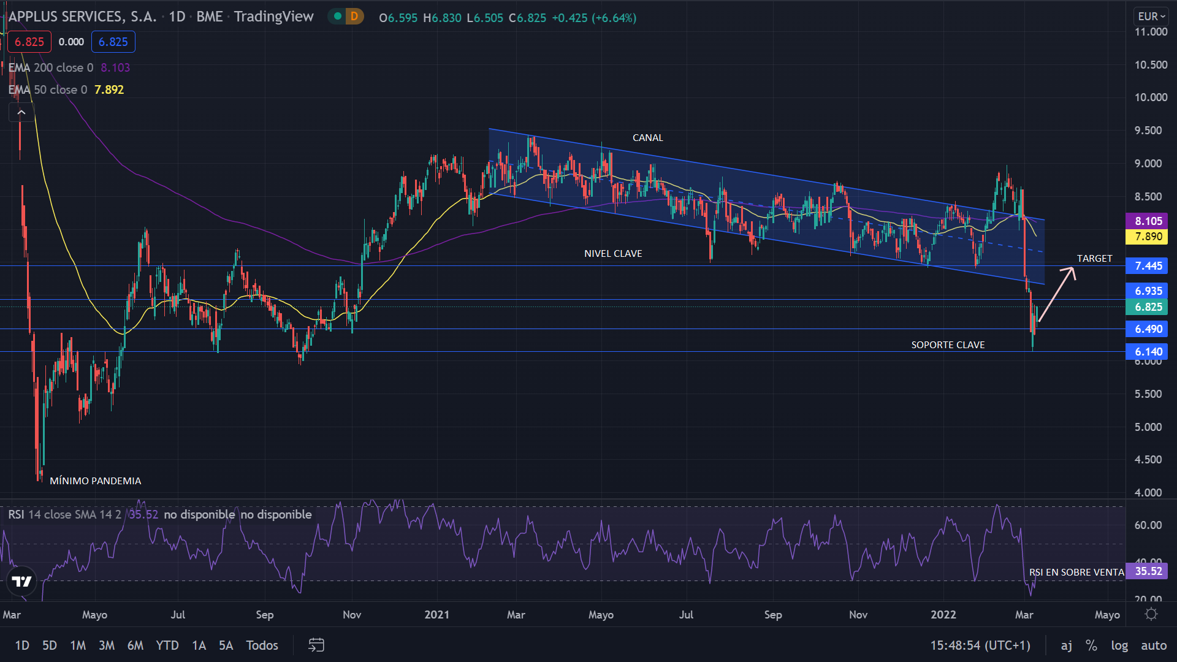This screenshot has height=662, width=1177.
Task: Open chart settings gear icon
Action: pos(1151,614)
